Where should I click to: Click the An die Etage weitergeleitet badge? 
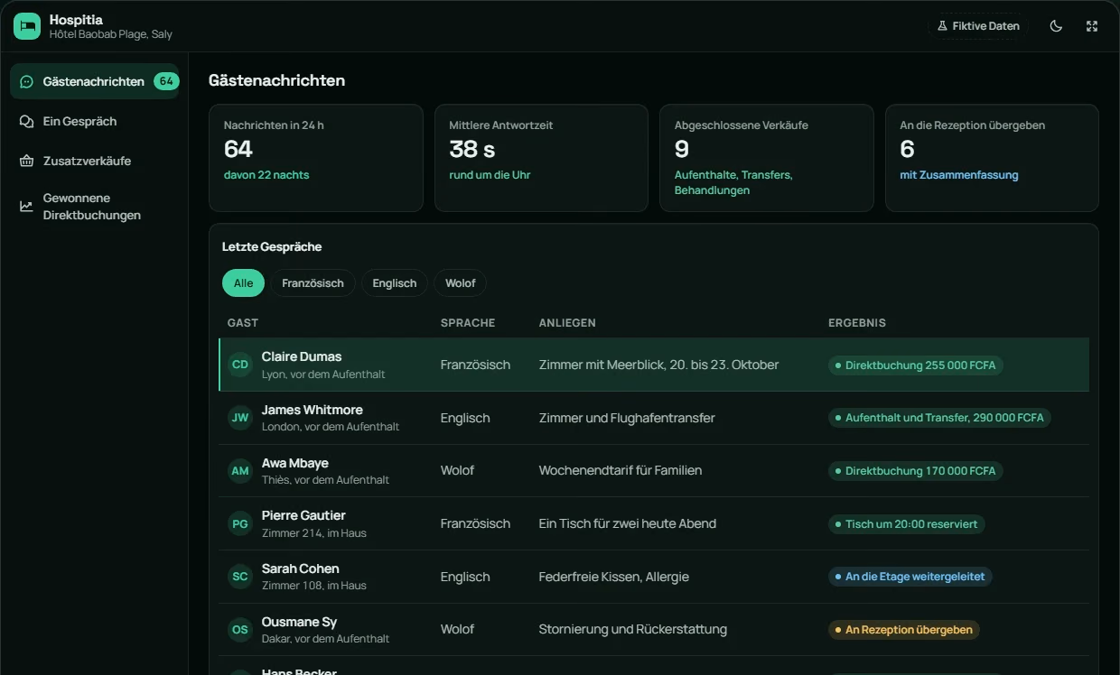coord(910,577)
